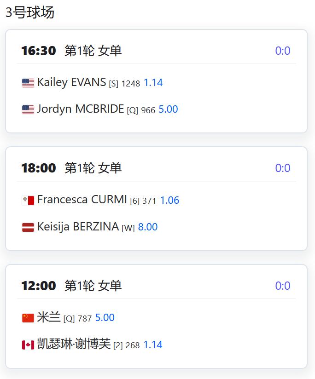315x379 pixels.
Task: Click the China flag beside 米兰
Action: pos(28,318)
